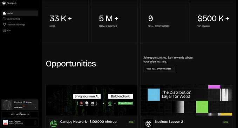Viewport: 238px width, 128px height.
Task: Click the Build onchain label
Action: point(120,96)
